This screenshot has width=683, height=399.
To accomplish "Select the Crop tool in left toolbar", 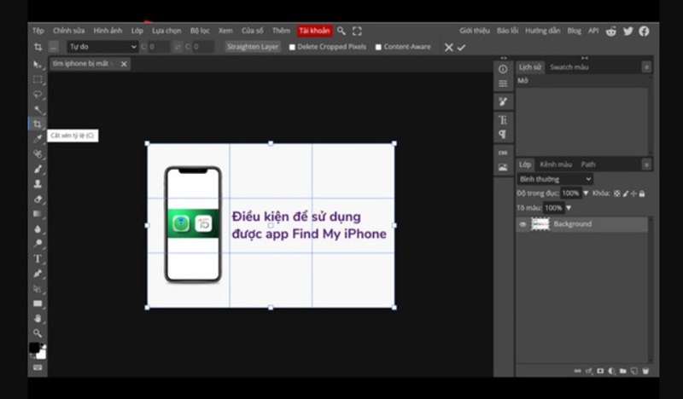I will [x=38, y=124].
